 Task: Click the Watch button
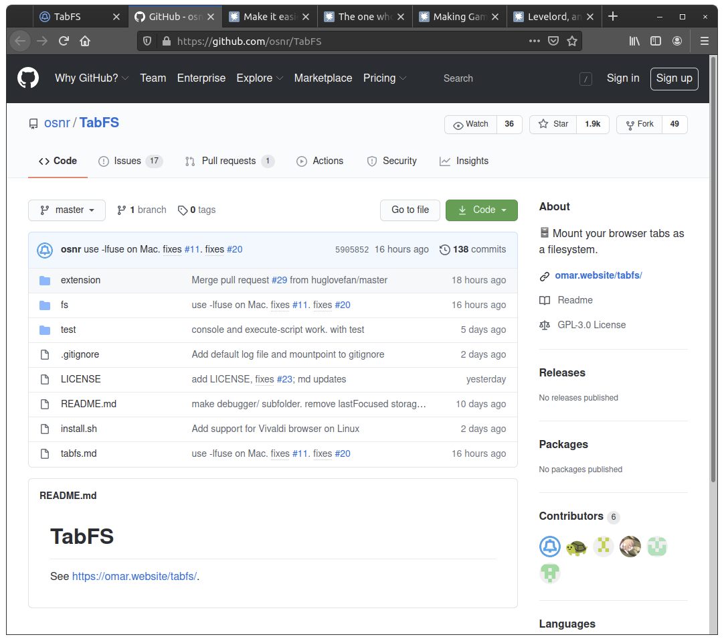470,125
